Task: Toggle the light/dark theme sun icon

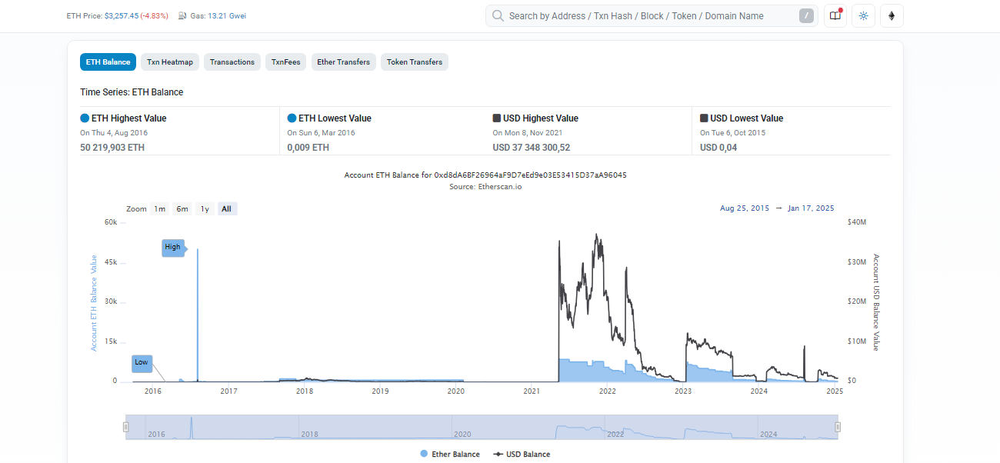Action: coord(863,16)
